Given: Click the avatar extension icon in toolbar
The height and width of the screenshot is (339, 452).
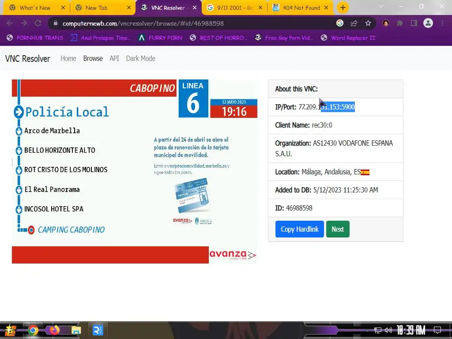Looking at the screenshot, I should [x=386, y=23].
